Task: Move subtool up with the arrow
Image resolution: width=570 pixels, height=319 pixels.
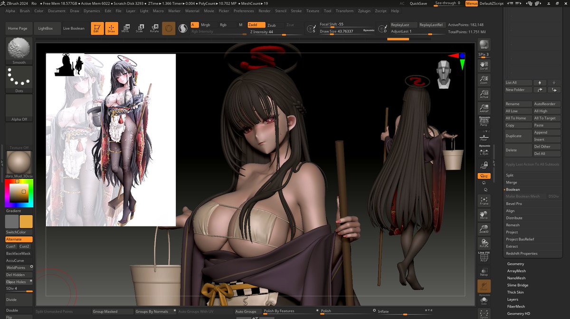Action: click(x=540, y=82)
